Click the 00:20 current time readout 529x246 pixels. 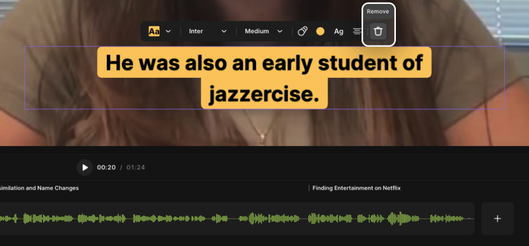106,167
